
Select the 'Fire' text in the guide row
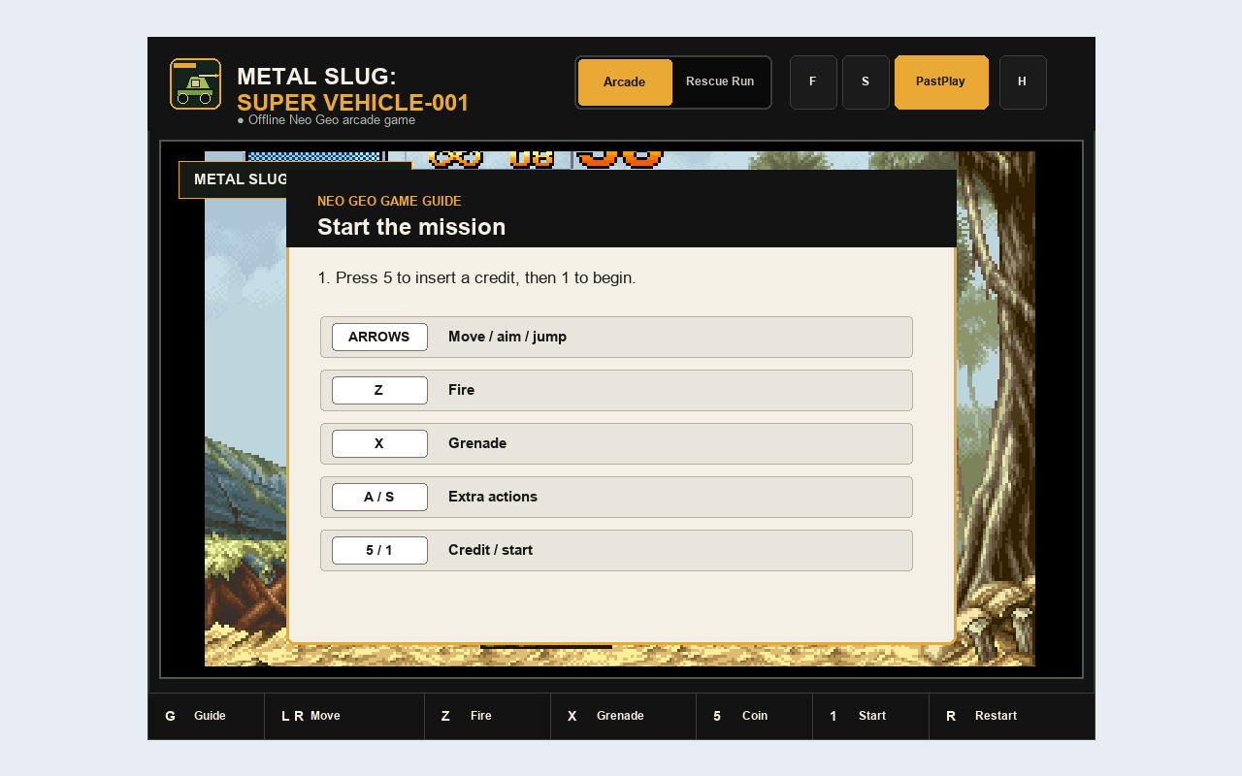point(462,390)
